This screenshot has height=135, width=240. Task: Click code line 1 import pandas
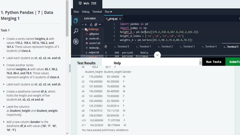(x=134, y=24)
